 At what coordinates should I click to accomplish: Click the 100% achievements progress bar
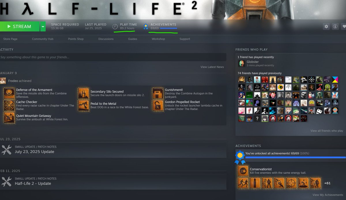(295, 157)
